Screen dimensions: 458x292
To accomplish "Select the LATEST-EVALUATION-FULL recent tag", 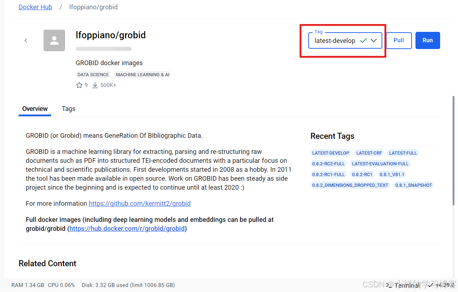I will pyautogui.click(x=380, y=164).
